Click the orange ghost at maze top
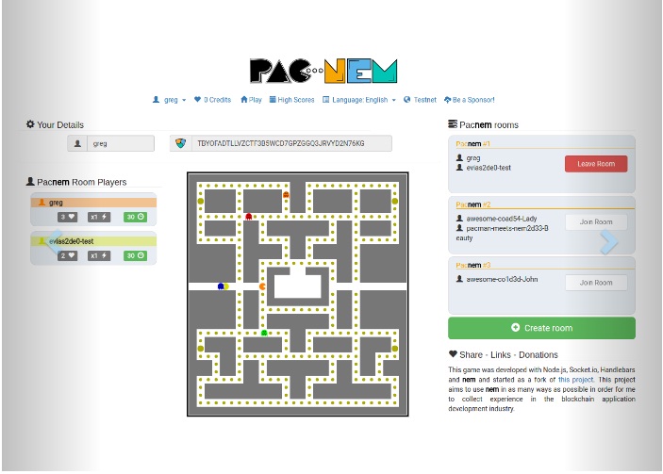Image resolution: width=663 pixels, height=474 pixels. 286,194
